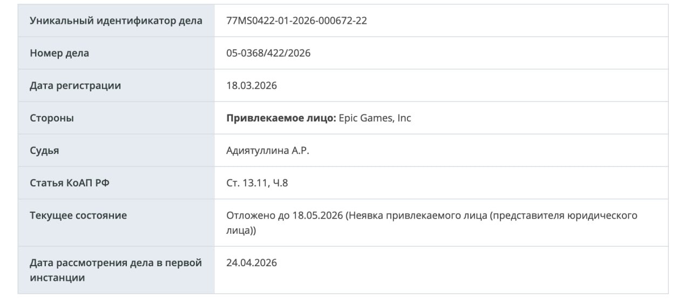Click the Номер дела row label
This screenshot has height=304, width=691.
[59, 53]
